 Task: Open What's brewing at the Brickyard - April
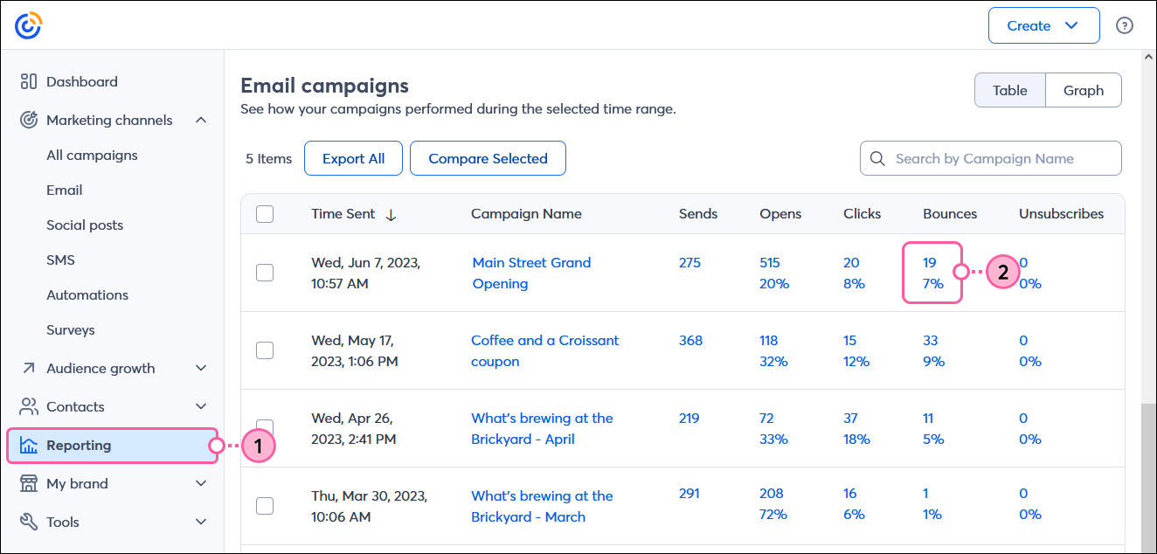pyautogui.click(x=542, y=428)
